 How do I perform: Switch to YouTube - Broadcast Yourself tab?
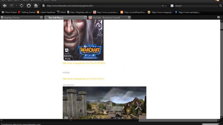pyautogui.click(x=109, y=18)
